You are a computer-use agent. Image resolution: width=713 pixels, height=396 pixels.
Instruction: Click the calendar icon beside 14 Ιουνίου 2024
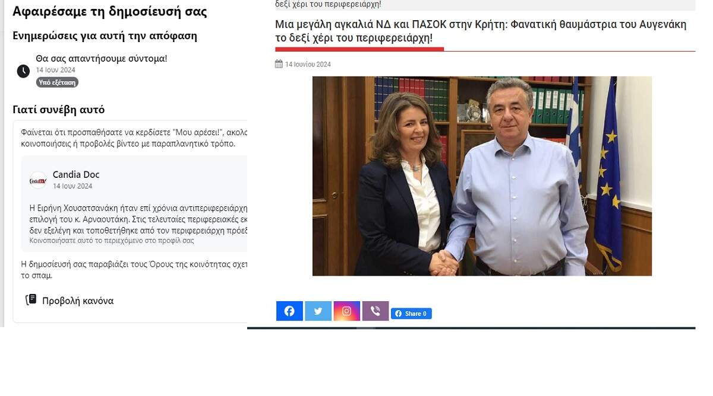pyautogui.click(x=279, y=64)
